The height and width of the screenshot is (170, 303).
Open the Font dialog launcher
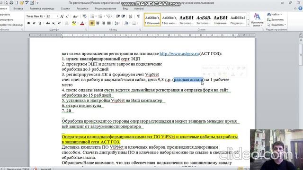tap(86, 30)
